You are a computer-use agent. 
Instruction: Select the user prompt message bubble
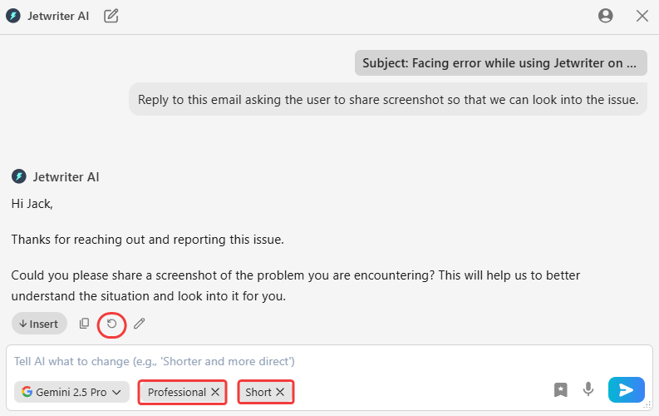(387, 100)
